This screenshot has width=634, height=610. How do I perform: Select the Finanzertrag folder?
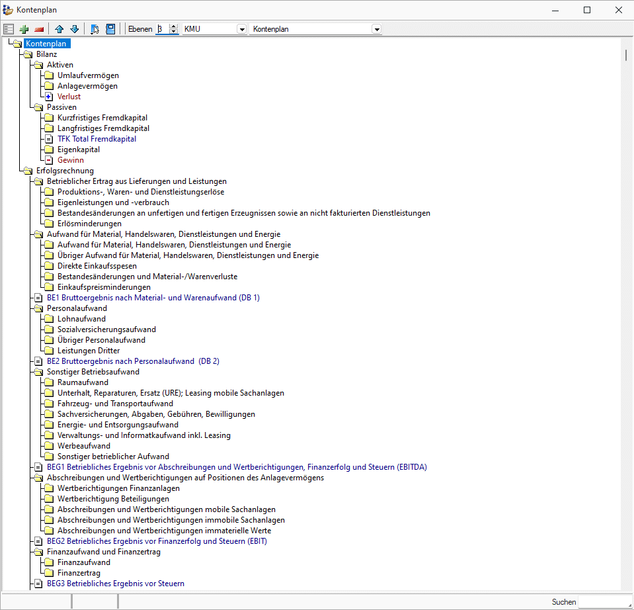click(x=79, y=573)
